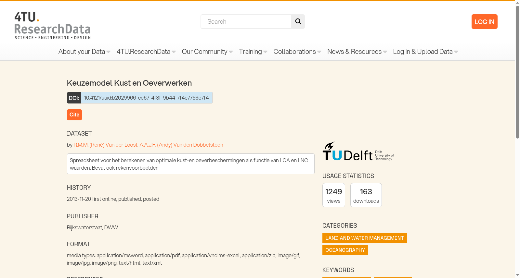520x278 pixels.
Task: Click '2013-11-20 first online, published, posted'
Action: [113, 199]
